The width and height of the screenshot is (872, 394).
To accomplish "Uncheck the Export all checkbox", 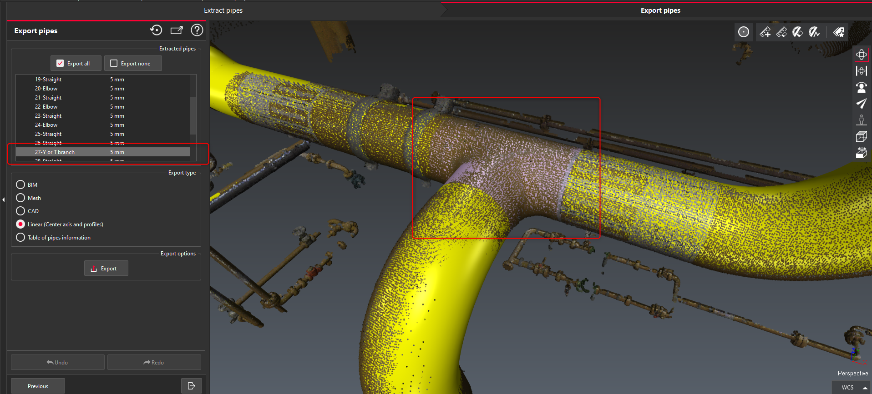I will [x=60, y=64].
